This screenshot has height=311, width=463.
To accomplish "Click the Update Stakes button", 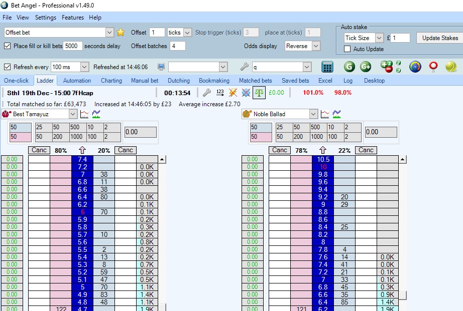I will point(440,38).
